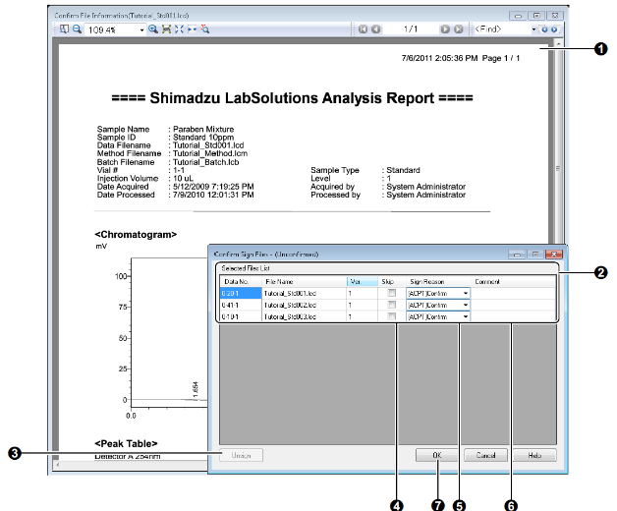The image size is (617, 511).
Task: Click Help in Confirm Sign Files dialog
Action: pos(534,455)
